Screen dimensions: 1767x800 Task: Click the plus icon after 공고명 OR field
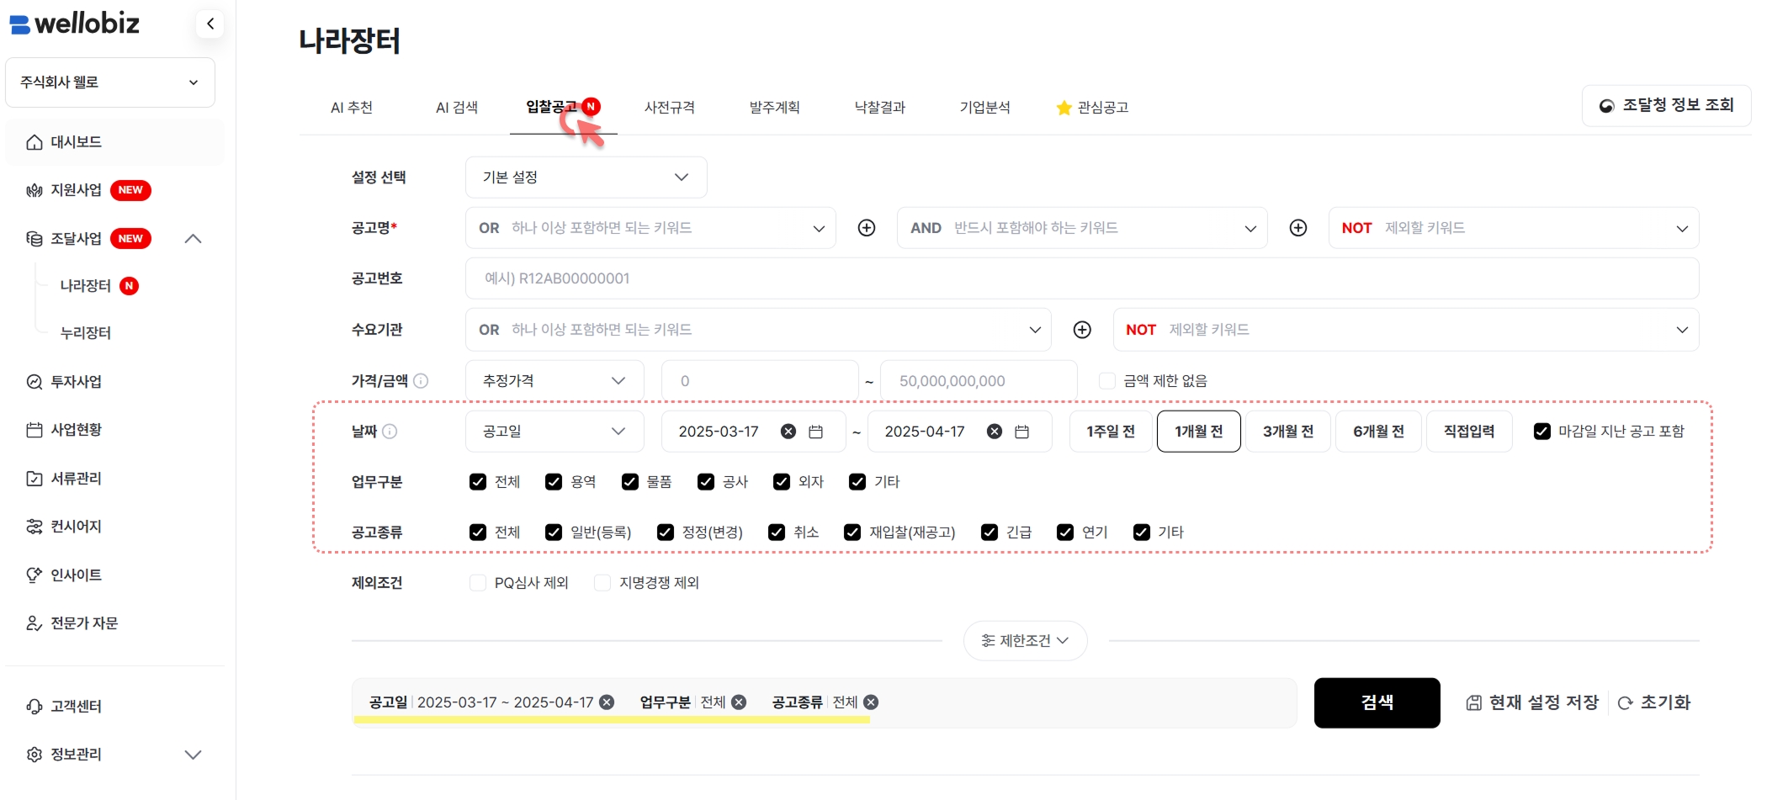click(x=866, y=228)
